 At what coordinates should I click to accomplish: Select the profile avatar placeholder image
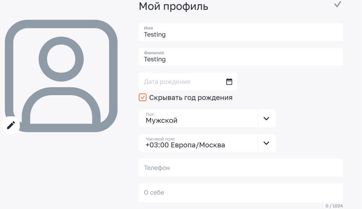[x=61, y=76]
